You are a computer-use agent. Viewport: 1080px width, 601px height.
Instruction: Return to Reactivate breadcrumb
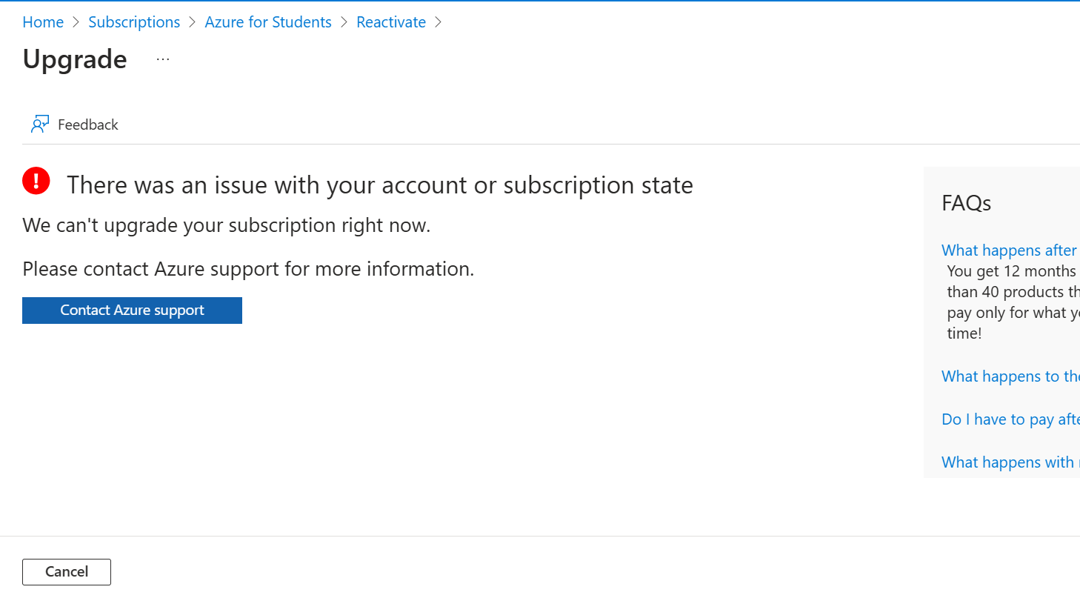tap(391, 22)
